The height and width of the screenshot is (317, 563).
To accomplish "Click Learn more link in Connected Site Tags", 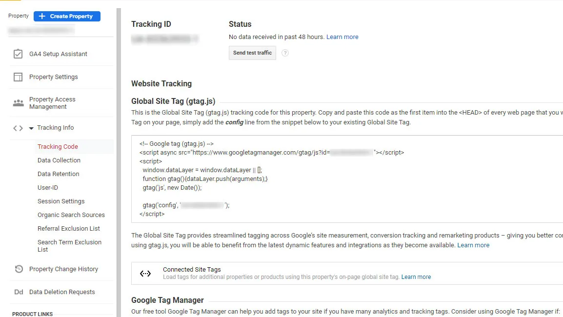I will (416, 277).
